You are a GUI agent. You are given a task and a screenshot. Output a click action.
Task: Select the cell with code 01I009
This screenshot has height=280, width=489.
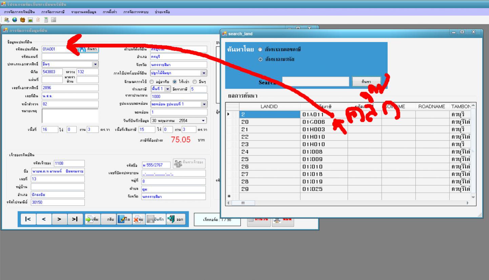(324, 159)
